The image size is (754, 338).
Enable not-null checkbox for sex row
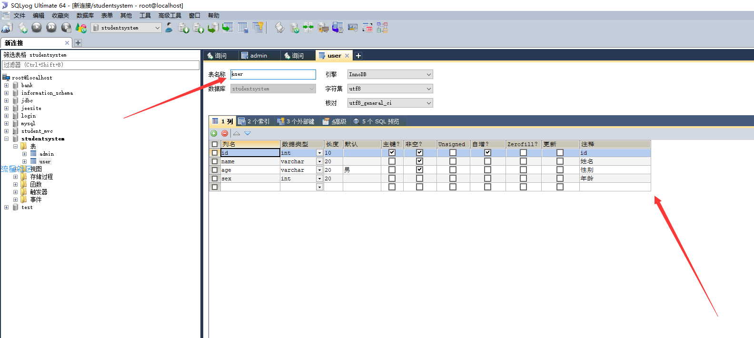pos(419,179)
